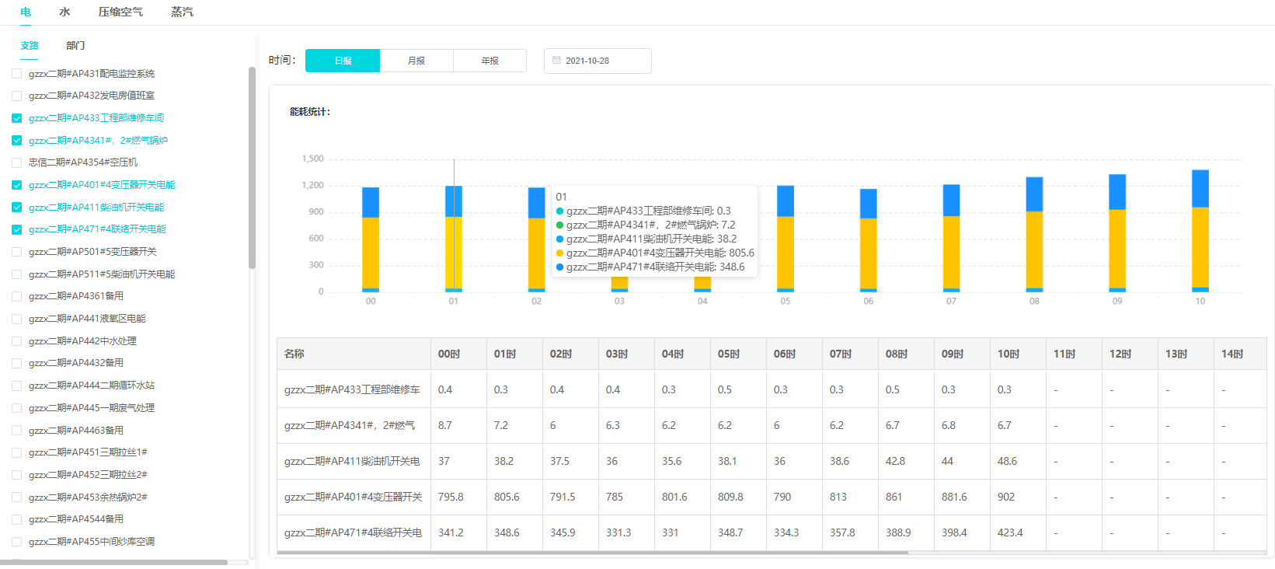Check gzzx二期#AP4544备用 checkbox

point(16,519)
